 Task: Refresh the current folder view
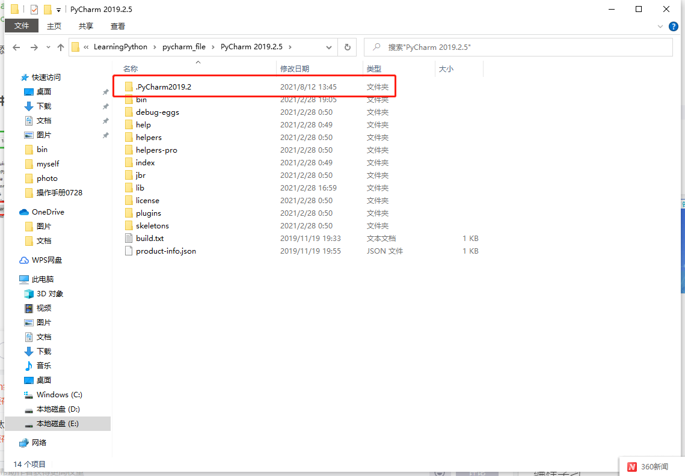347,47
